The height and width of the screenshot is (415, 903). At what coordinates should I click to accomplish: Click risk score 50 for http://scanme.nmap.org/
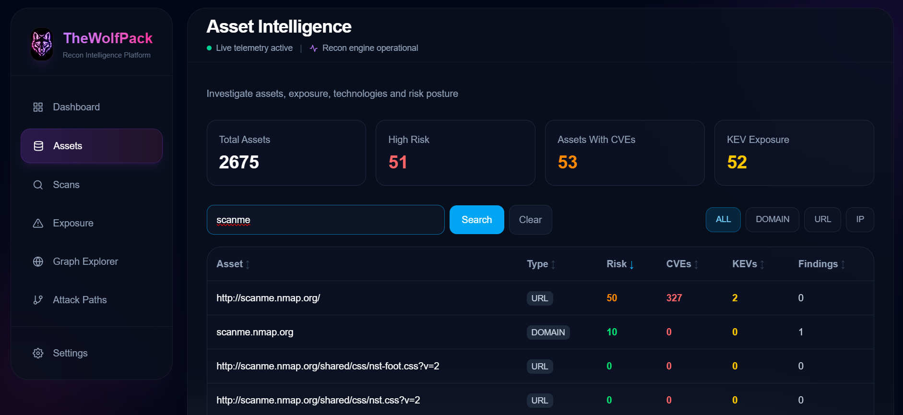(x=612, y=298)
